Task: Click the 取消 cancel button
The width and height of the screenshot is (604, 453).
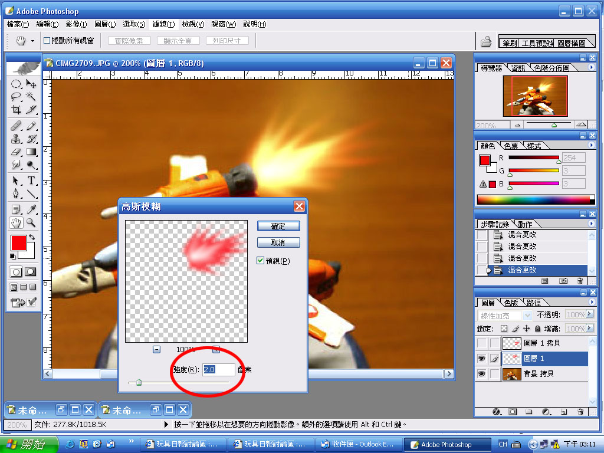Action: tap(278, 242)
